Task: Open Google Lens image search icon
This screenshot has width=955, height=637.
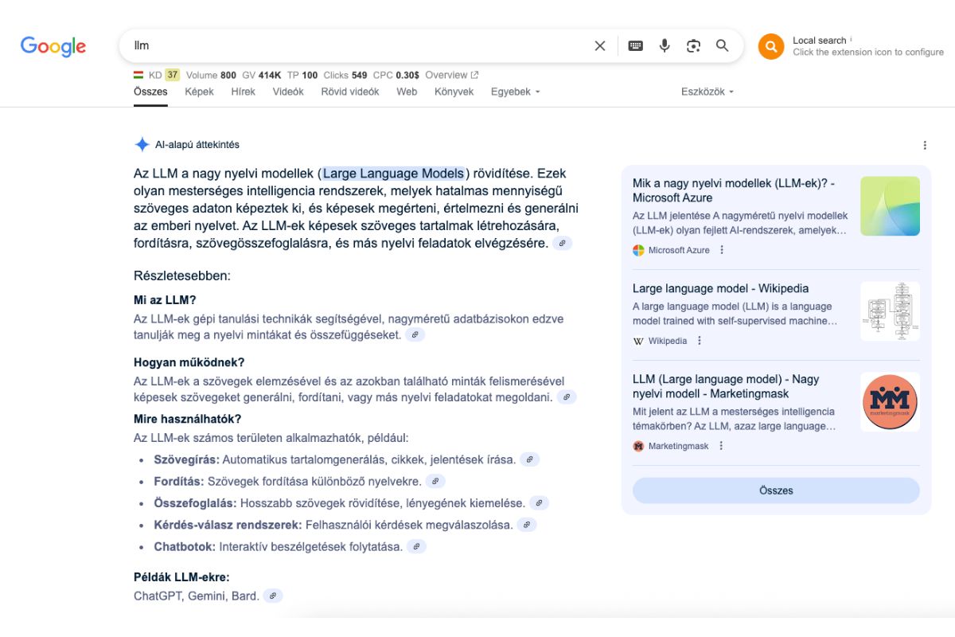Action: click(x=693, y=46)
